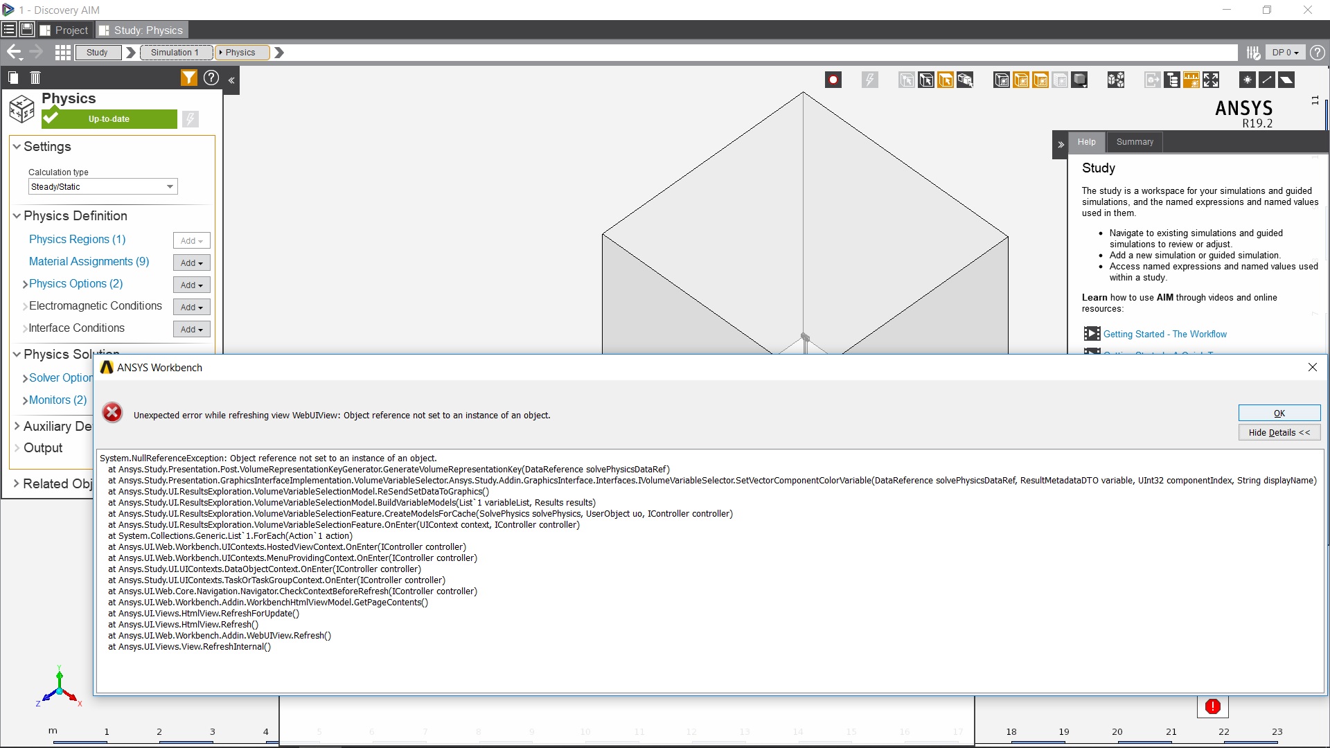Viewport: 1330px width, 748px height.
Task: Click the grid home view icon
Action: coord(63,52)
